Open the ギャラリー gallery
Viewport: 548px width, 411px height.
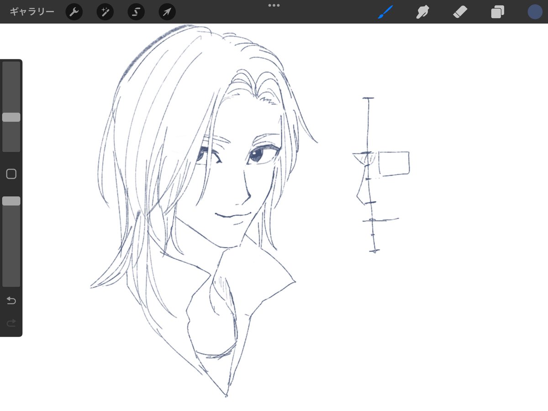coord(32,11)
